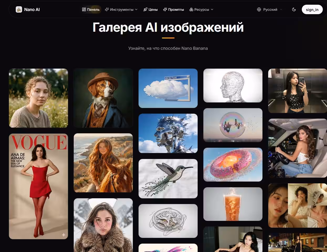The width and height of the screenshot is (327, 252).
Task: Click the Nano AI brand name link
Action: pos(32,9)
